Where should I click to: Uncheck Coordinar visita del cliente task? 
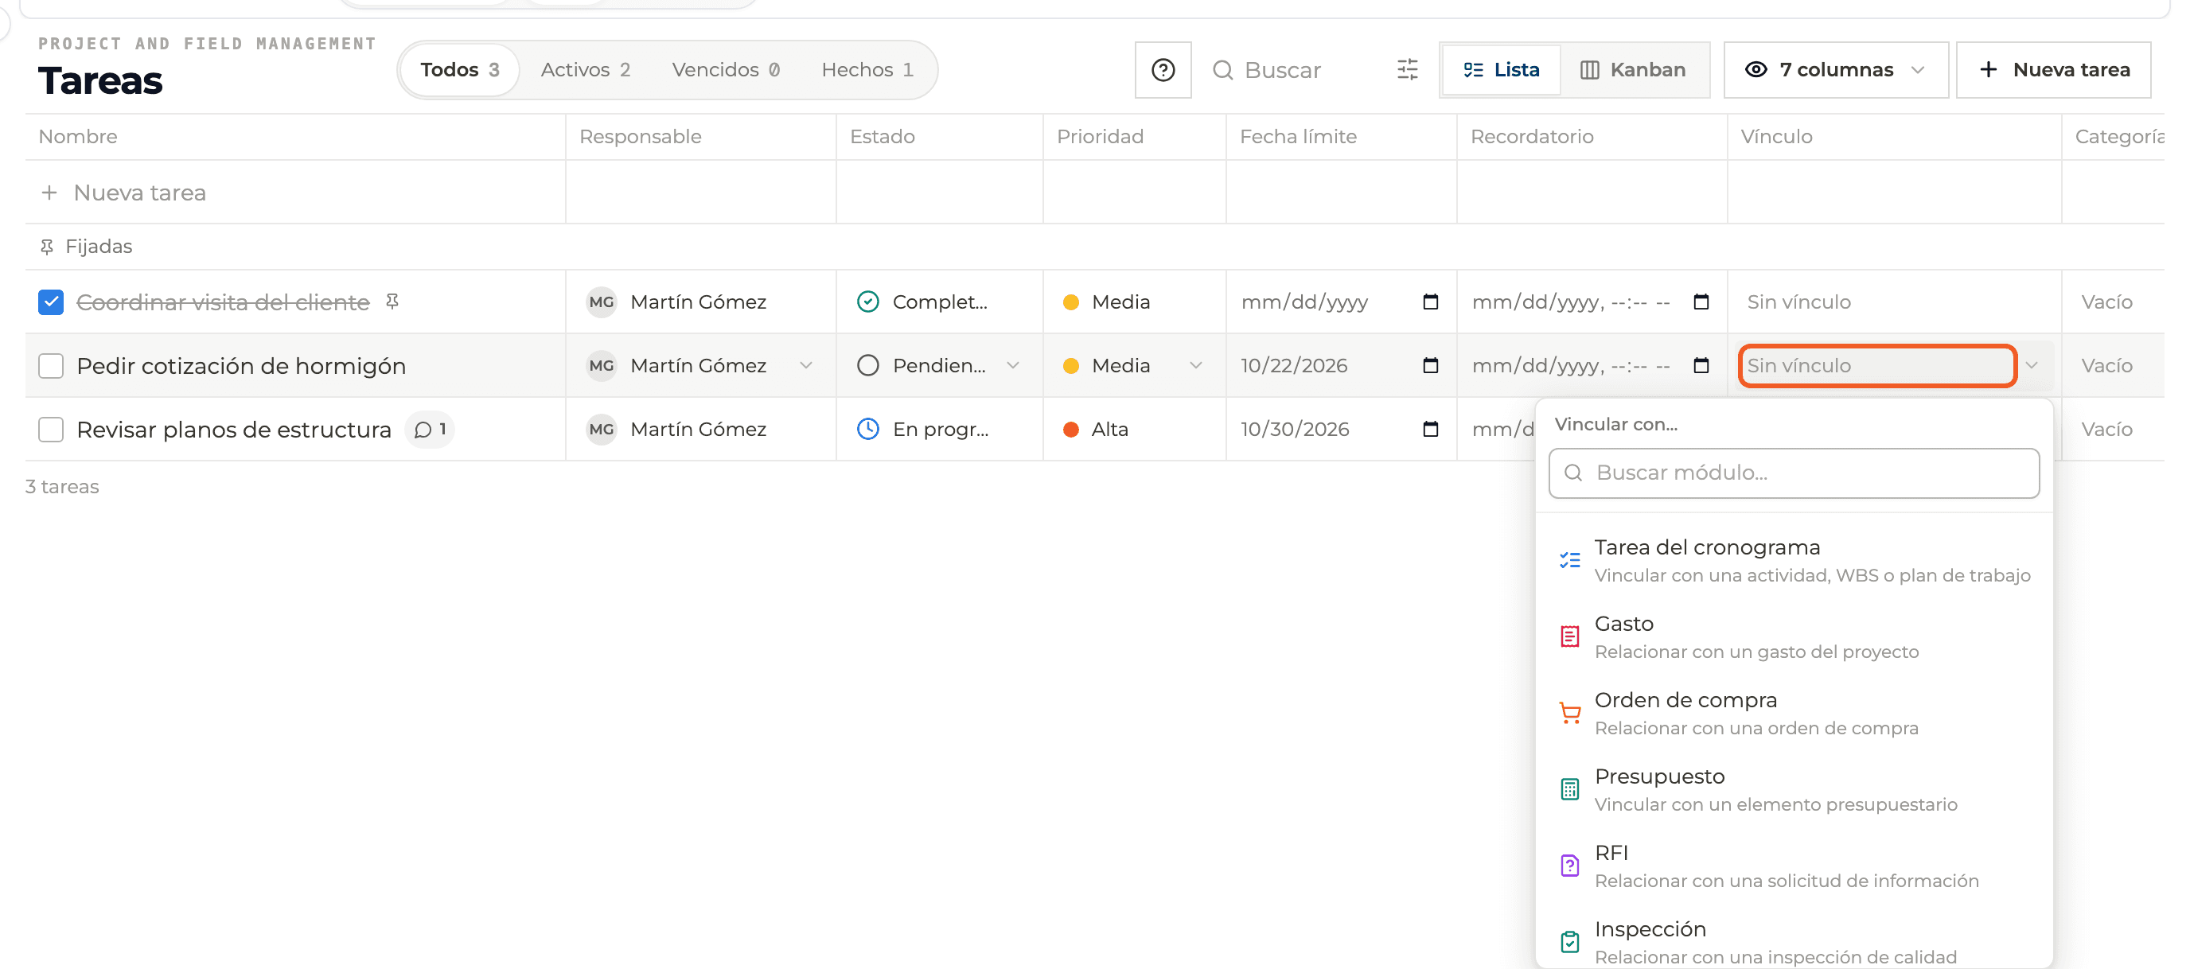click(51, 302)
